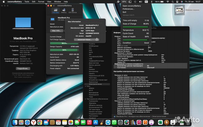Select Wi-Fi in System Information sidebar
The width and height of the screenshot is (203, 127).
point(91,91)
